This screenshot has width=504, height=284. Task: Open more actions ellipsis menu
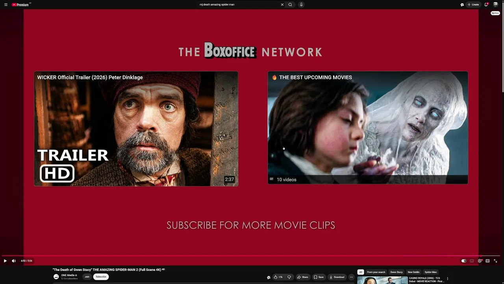[x=352, y=277]
